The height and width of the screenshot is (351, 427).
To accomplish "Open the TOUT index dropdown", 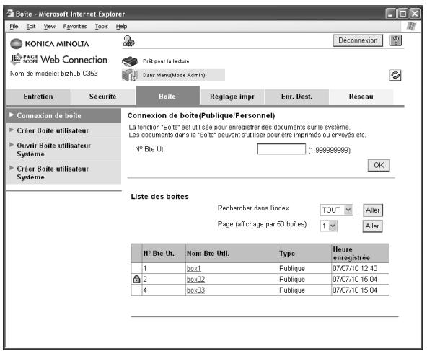I will (336, 210).
